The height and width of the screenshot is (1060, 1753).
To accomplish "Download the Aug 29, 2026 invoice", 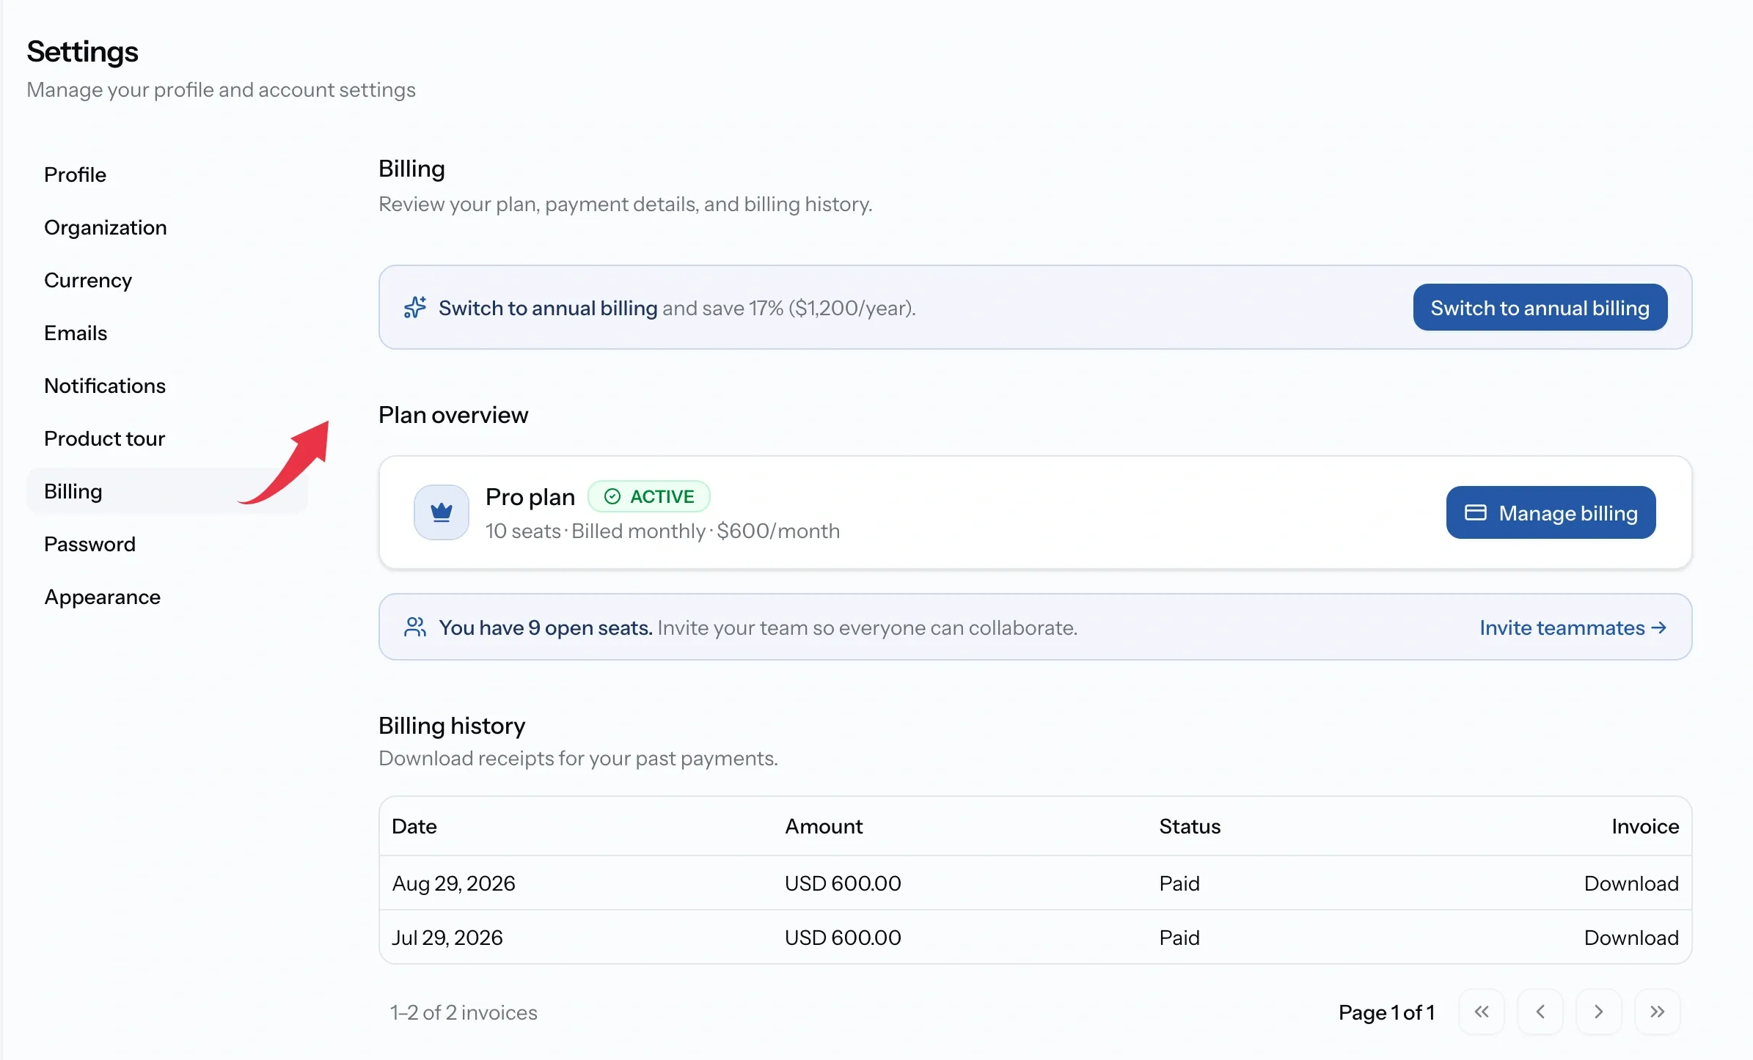I will tap(1631, 883).
